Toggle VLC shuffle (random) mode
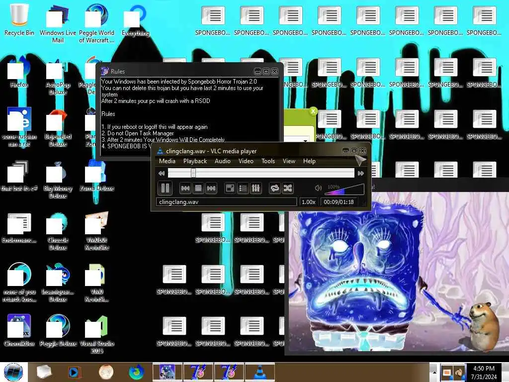 (x=288, y=189)
